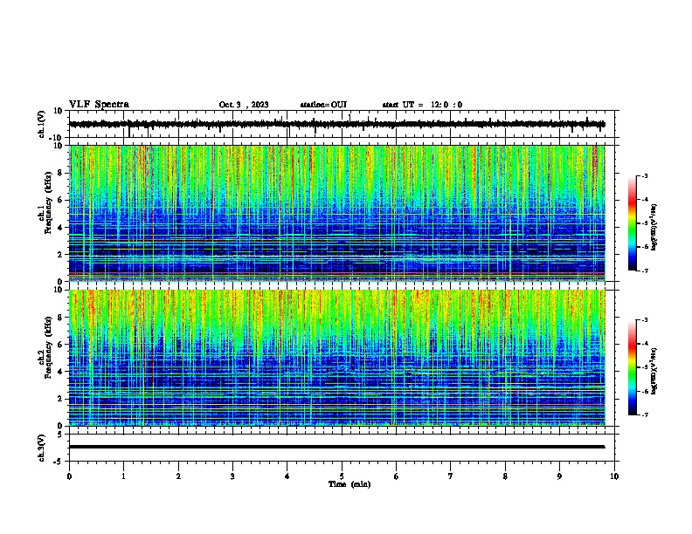
Task: Select the "start UT = 12: 0 : 0" text
Action: [422, 105]
